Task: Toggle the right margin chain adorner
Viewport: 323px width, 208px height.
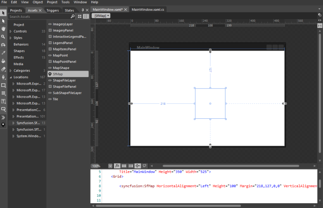Action: click(x=285, y=104)
